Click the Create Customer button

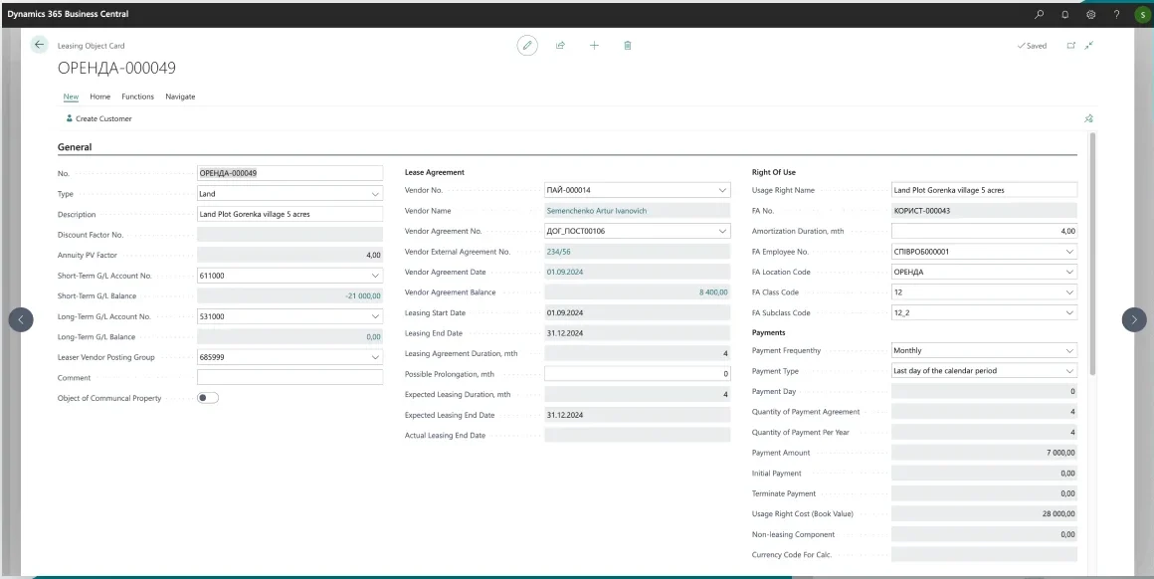click(x=98, y=118)
